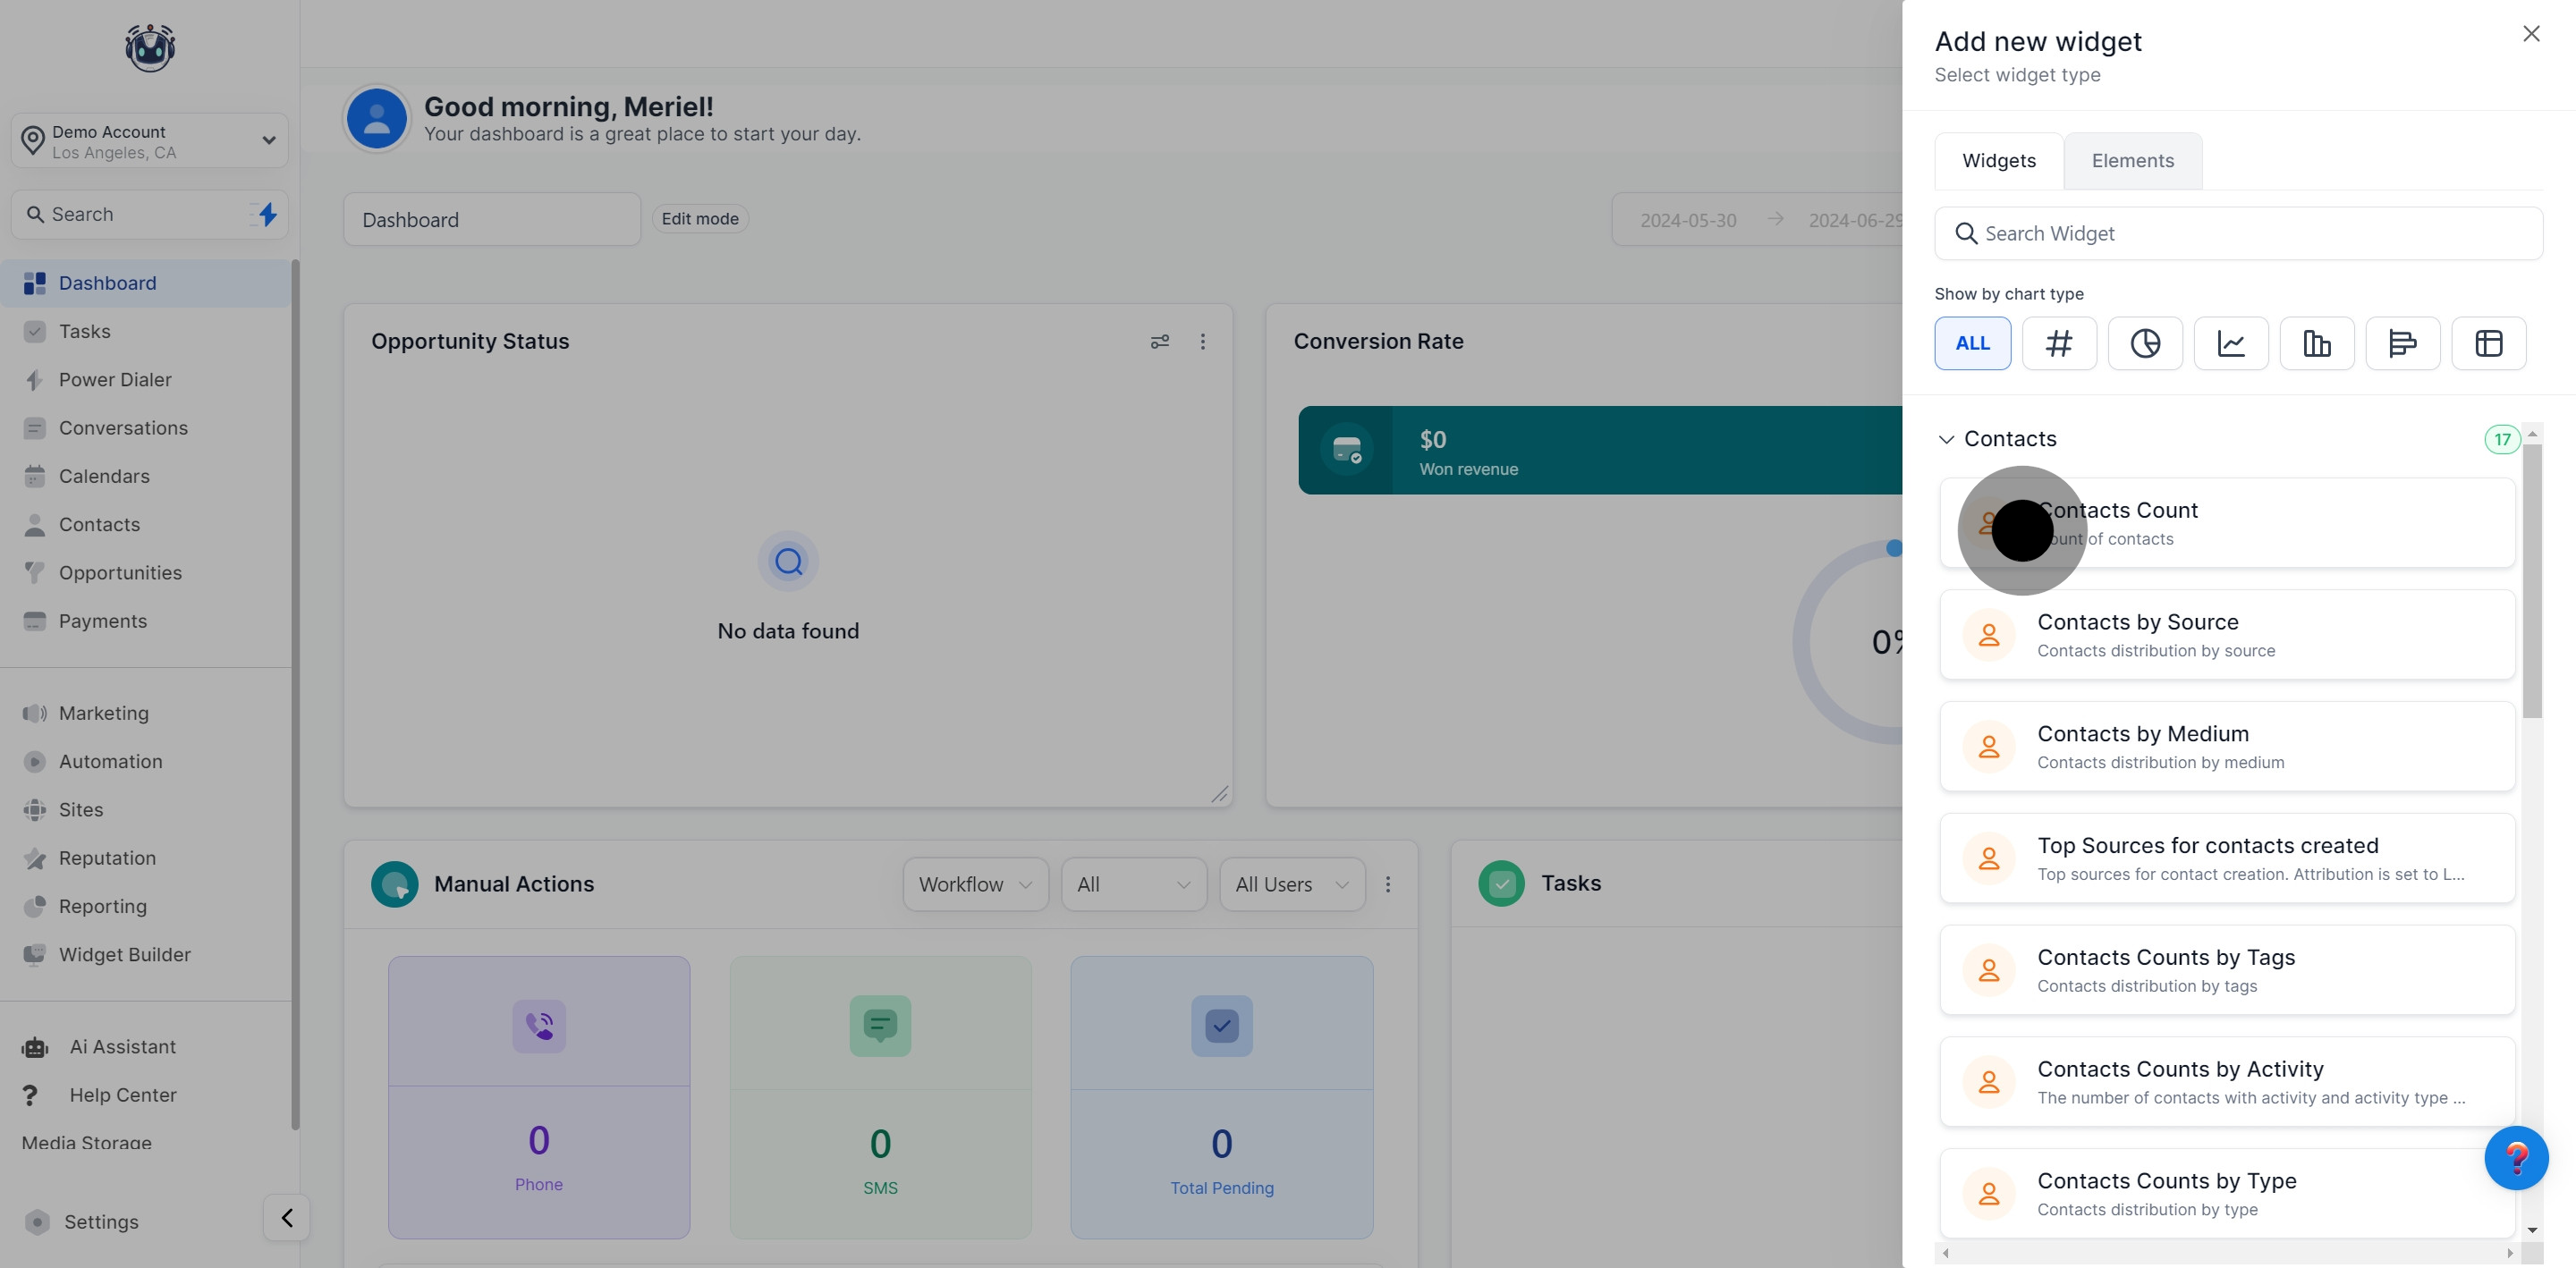Open Opportunity Status filter settings icon
Viewport: 2576px width, 1268px height.
[1159, 342]
